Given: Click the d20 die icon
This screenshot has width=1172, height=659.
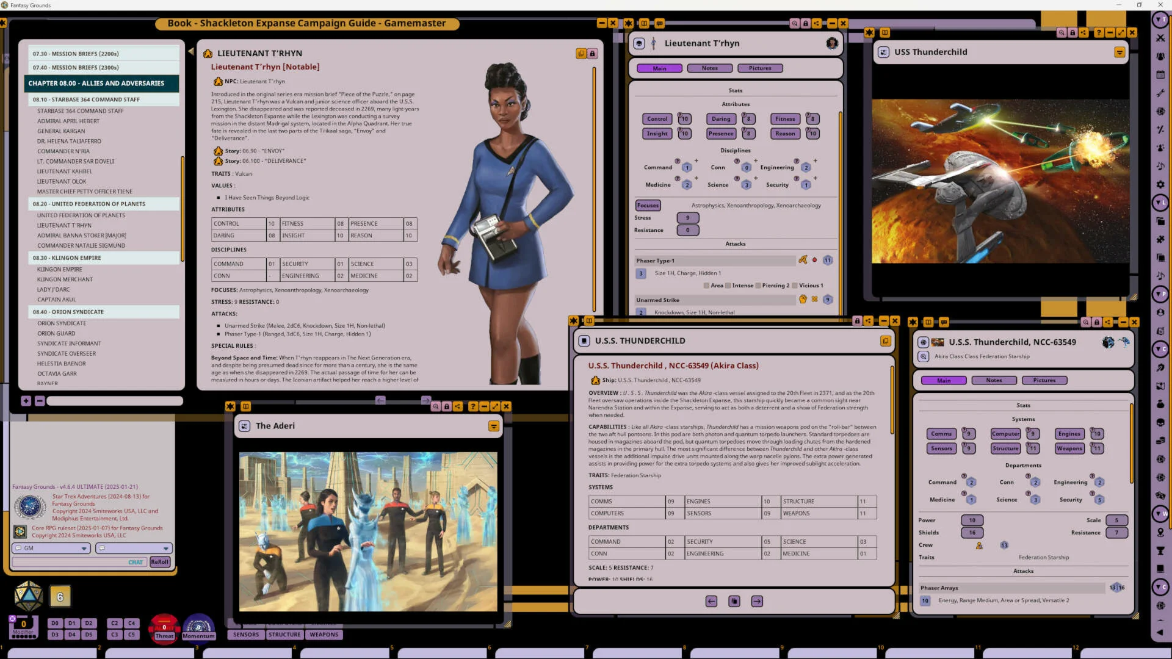Looking at the screenshot, I should point(28,596).
